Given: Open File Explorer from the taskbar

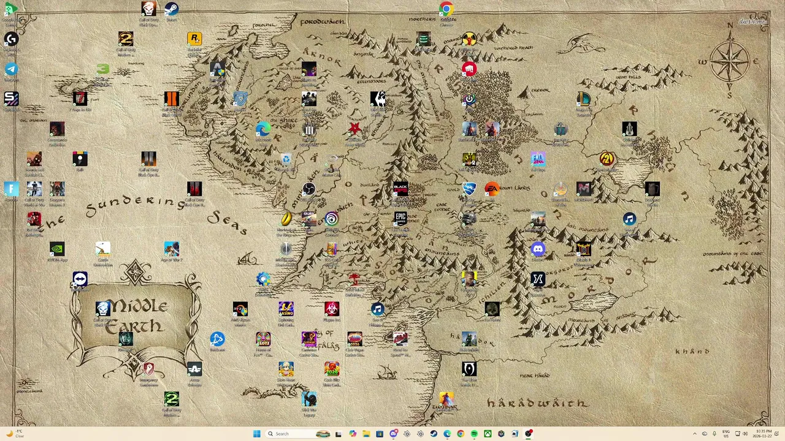Looking at the screenshot, I should click(x=366, y=434).
